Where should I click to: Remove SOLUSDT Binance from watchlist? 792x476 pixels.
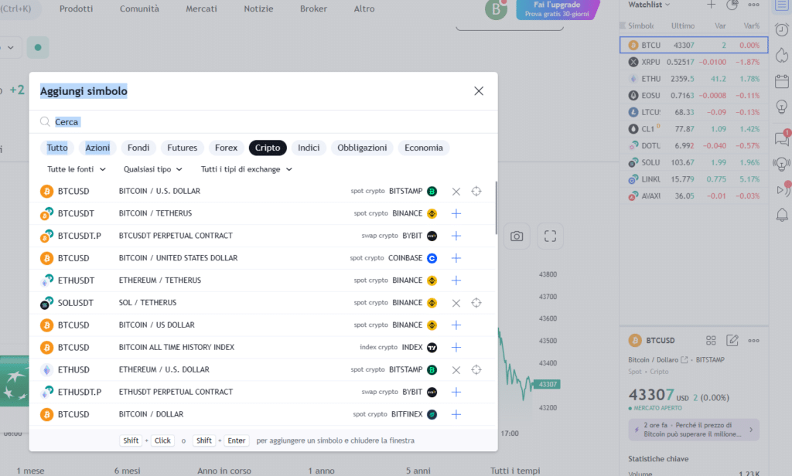point(456,303)
